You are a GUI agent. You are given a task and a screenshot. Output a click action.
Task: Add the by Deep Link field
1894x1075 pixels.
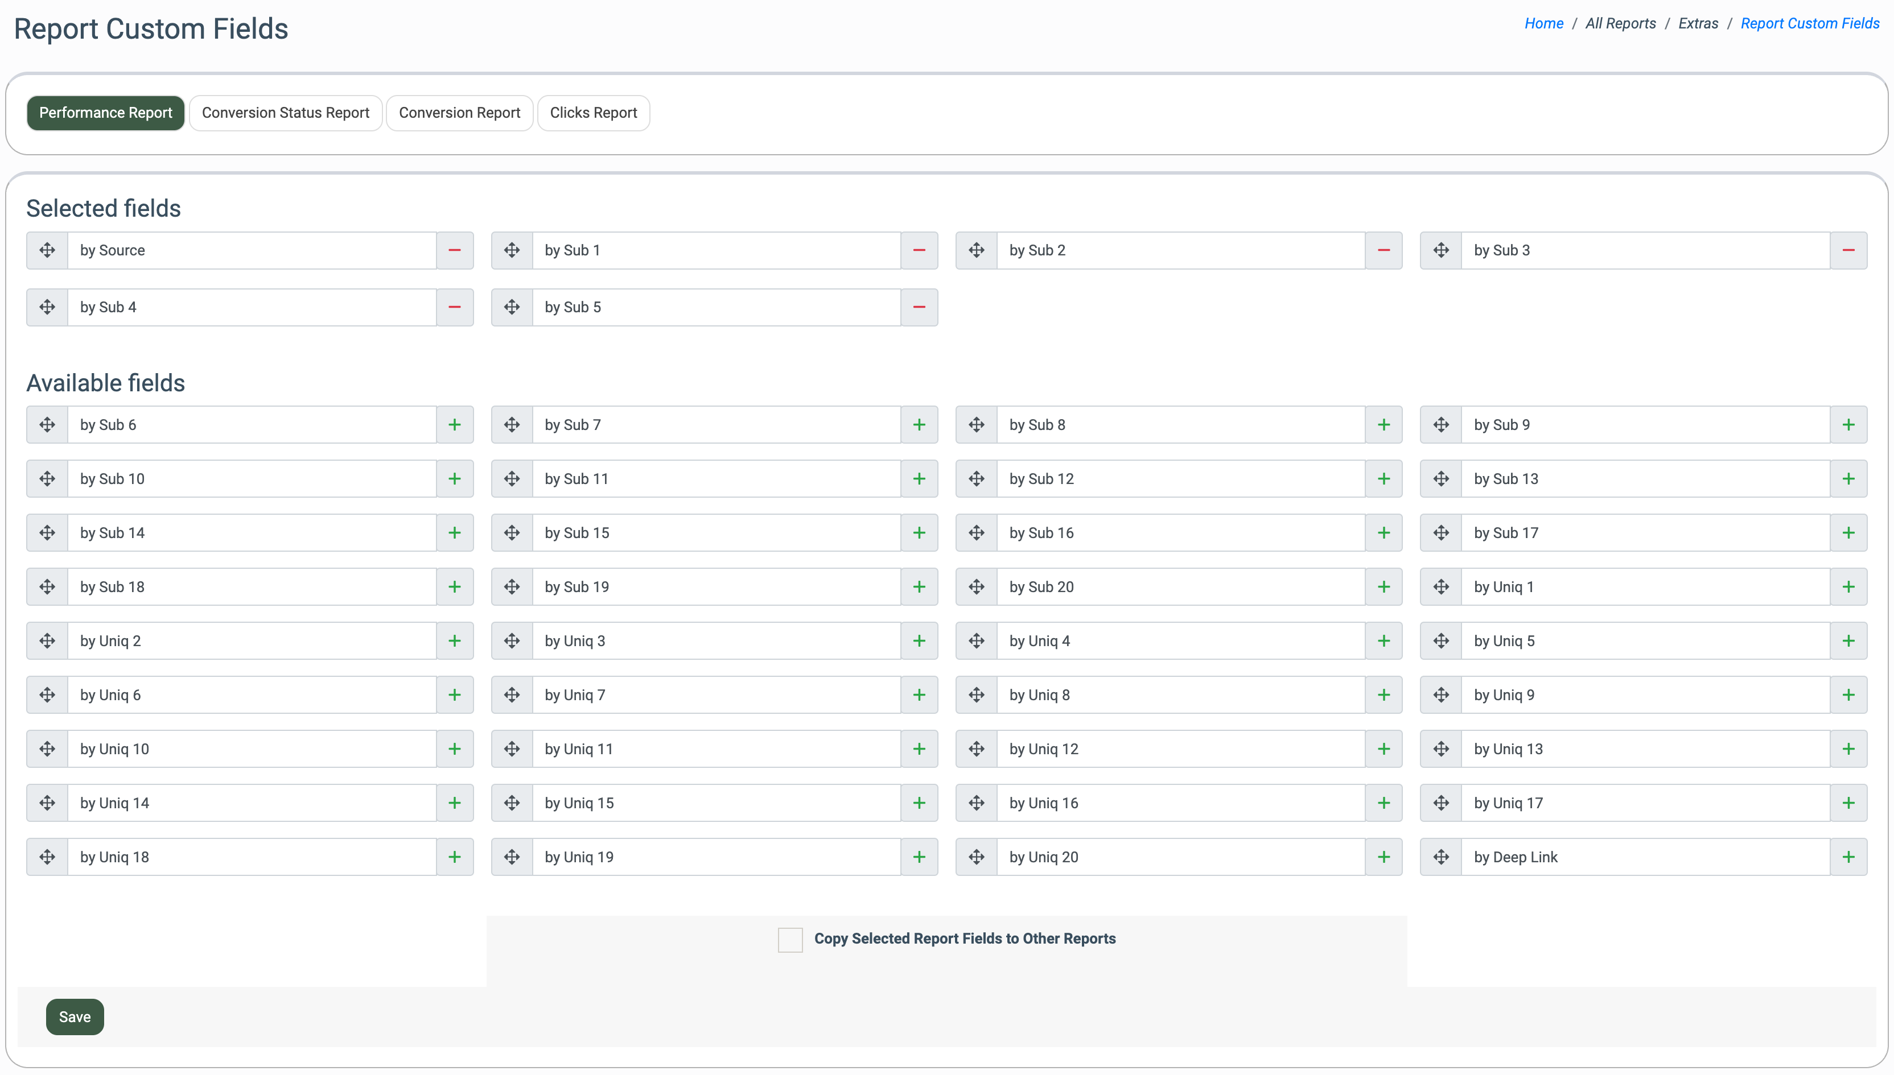click(x=1848, y=857)
